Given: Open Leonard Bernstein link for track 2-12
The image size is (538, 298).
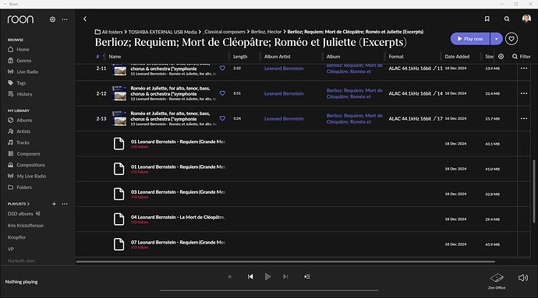Looking at the screenshot, I should pyautogui.click(x=284, y=93).
